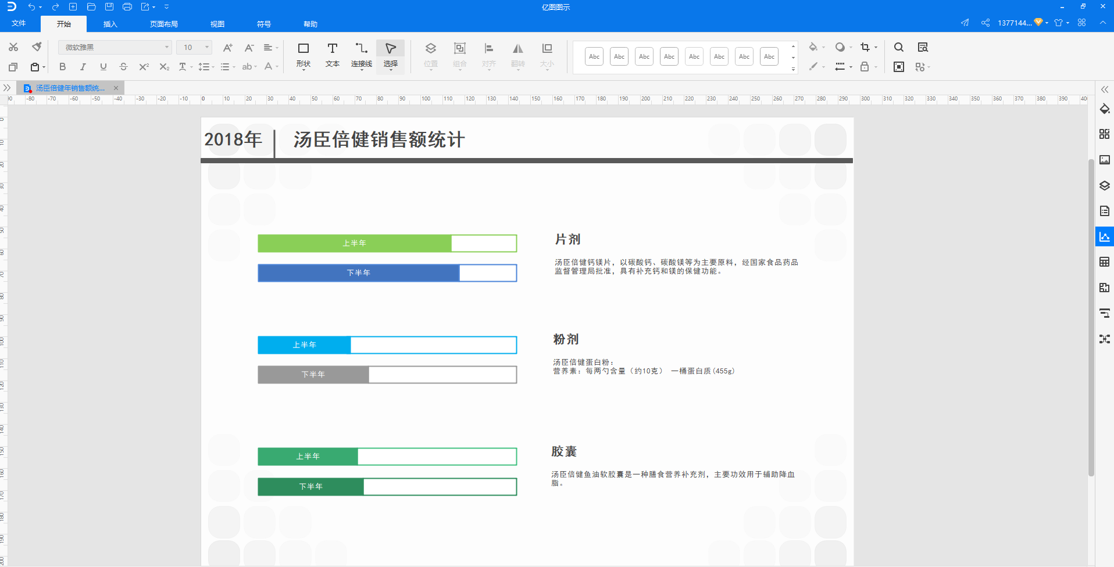Click the Print icon in title bar
1114x567 pixels.
pos(127,7)
